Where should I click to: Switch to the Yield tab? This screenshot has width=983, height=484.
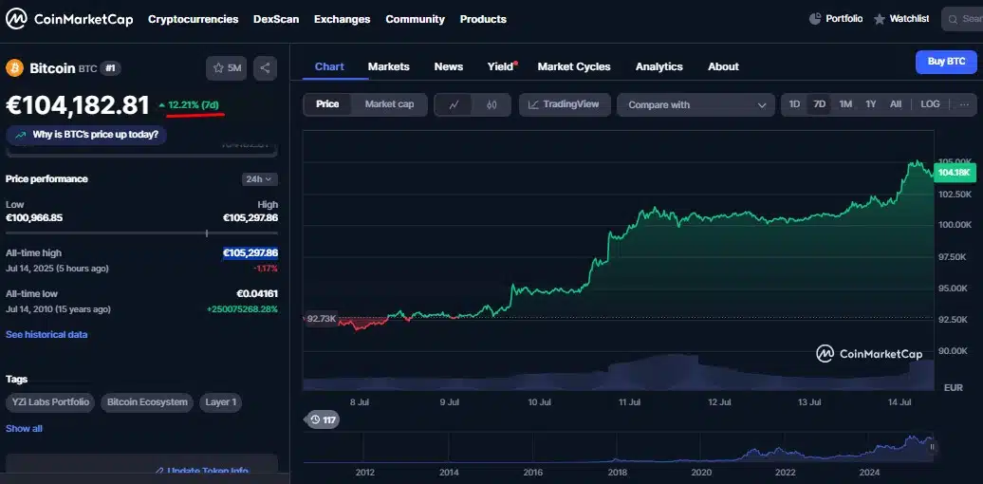click(x=502, y=66)
